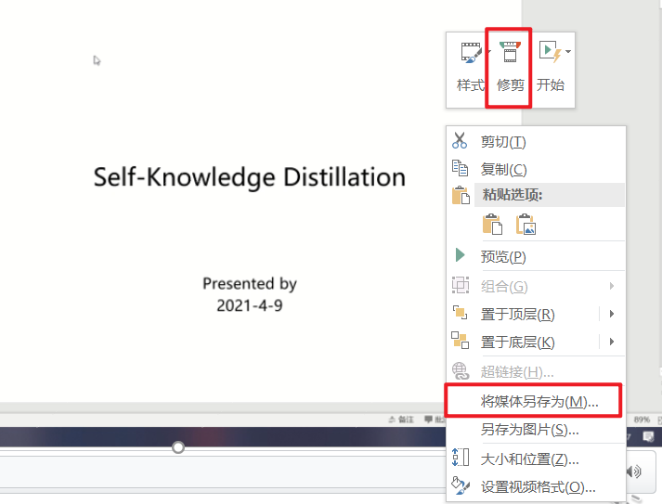Click the speaker volume icon
The width and height of the screenshot is (662, 504).
click(633, 472)
